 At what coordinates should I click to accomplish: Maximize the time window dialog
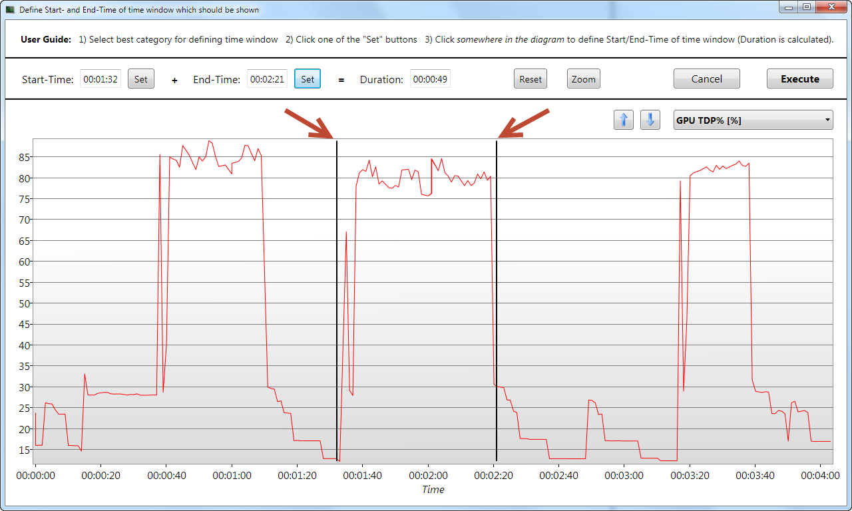(806, 7)
